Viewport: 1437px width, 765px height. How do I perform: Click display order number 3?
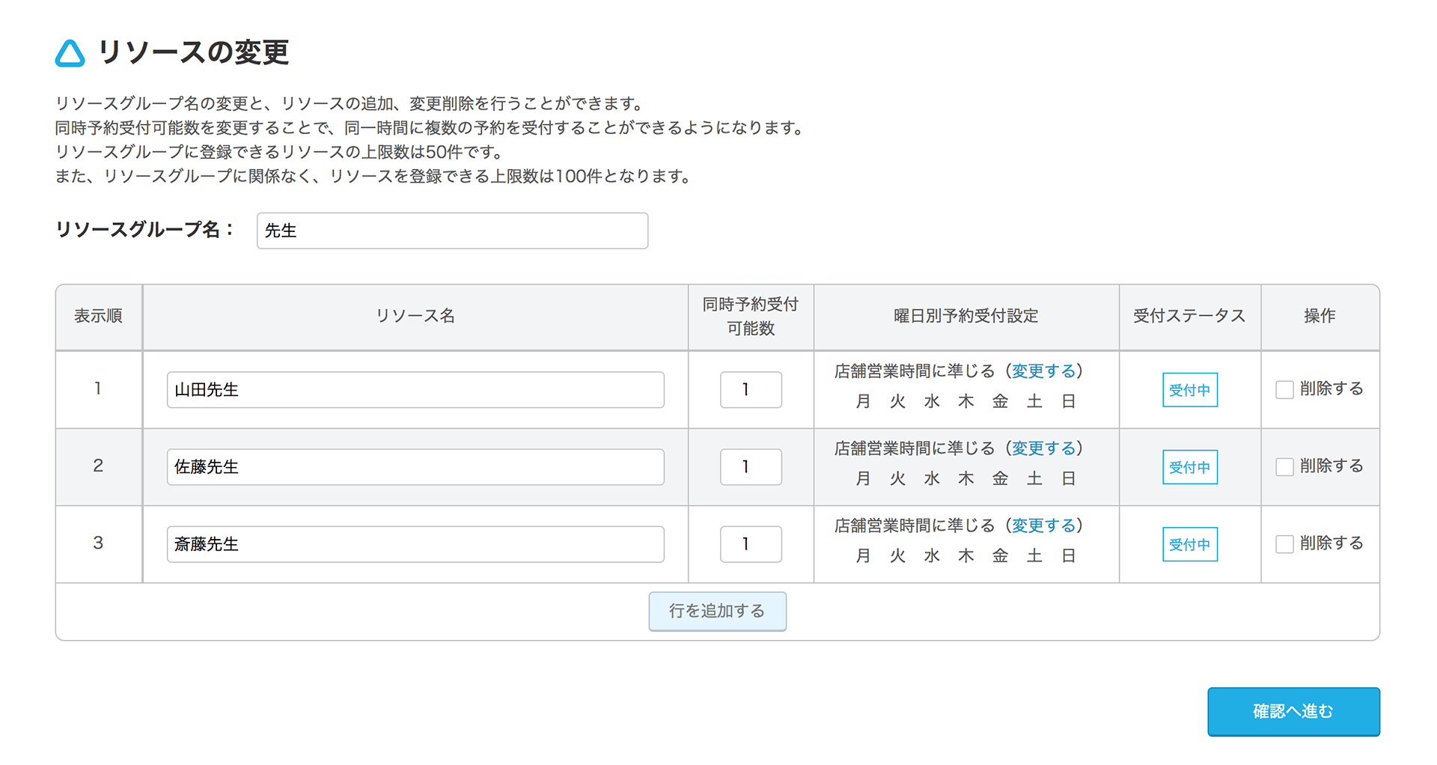click(98, 543)
